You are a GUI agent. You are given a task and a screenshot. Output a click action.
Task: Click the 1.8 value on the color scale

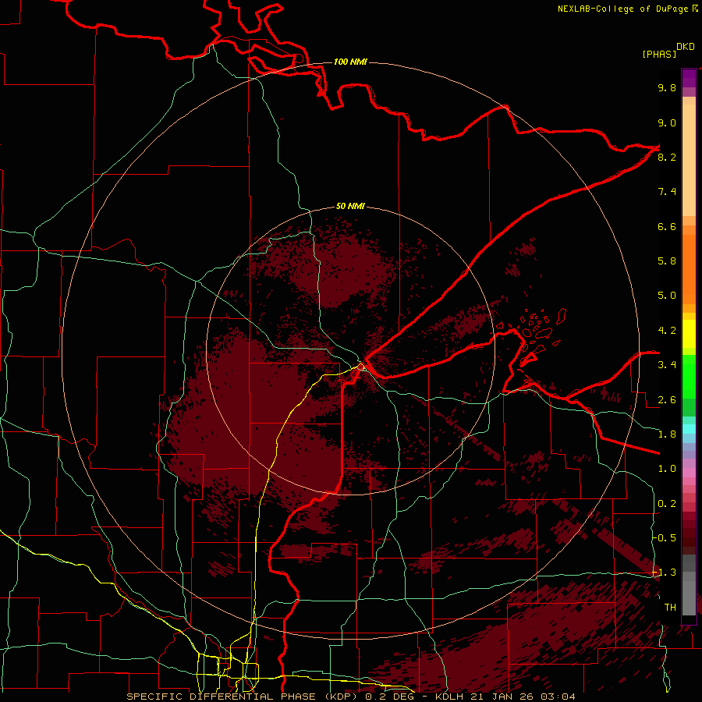point(667,434)
